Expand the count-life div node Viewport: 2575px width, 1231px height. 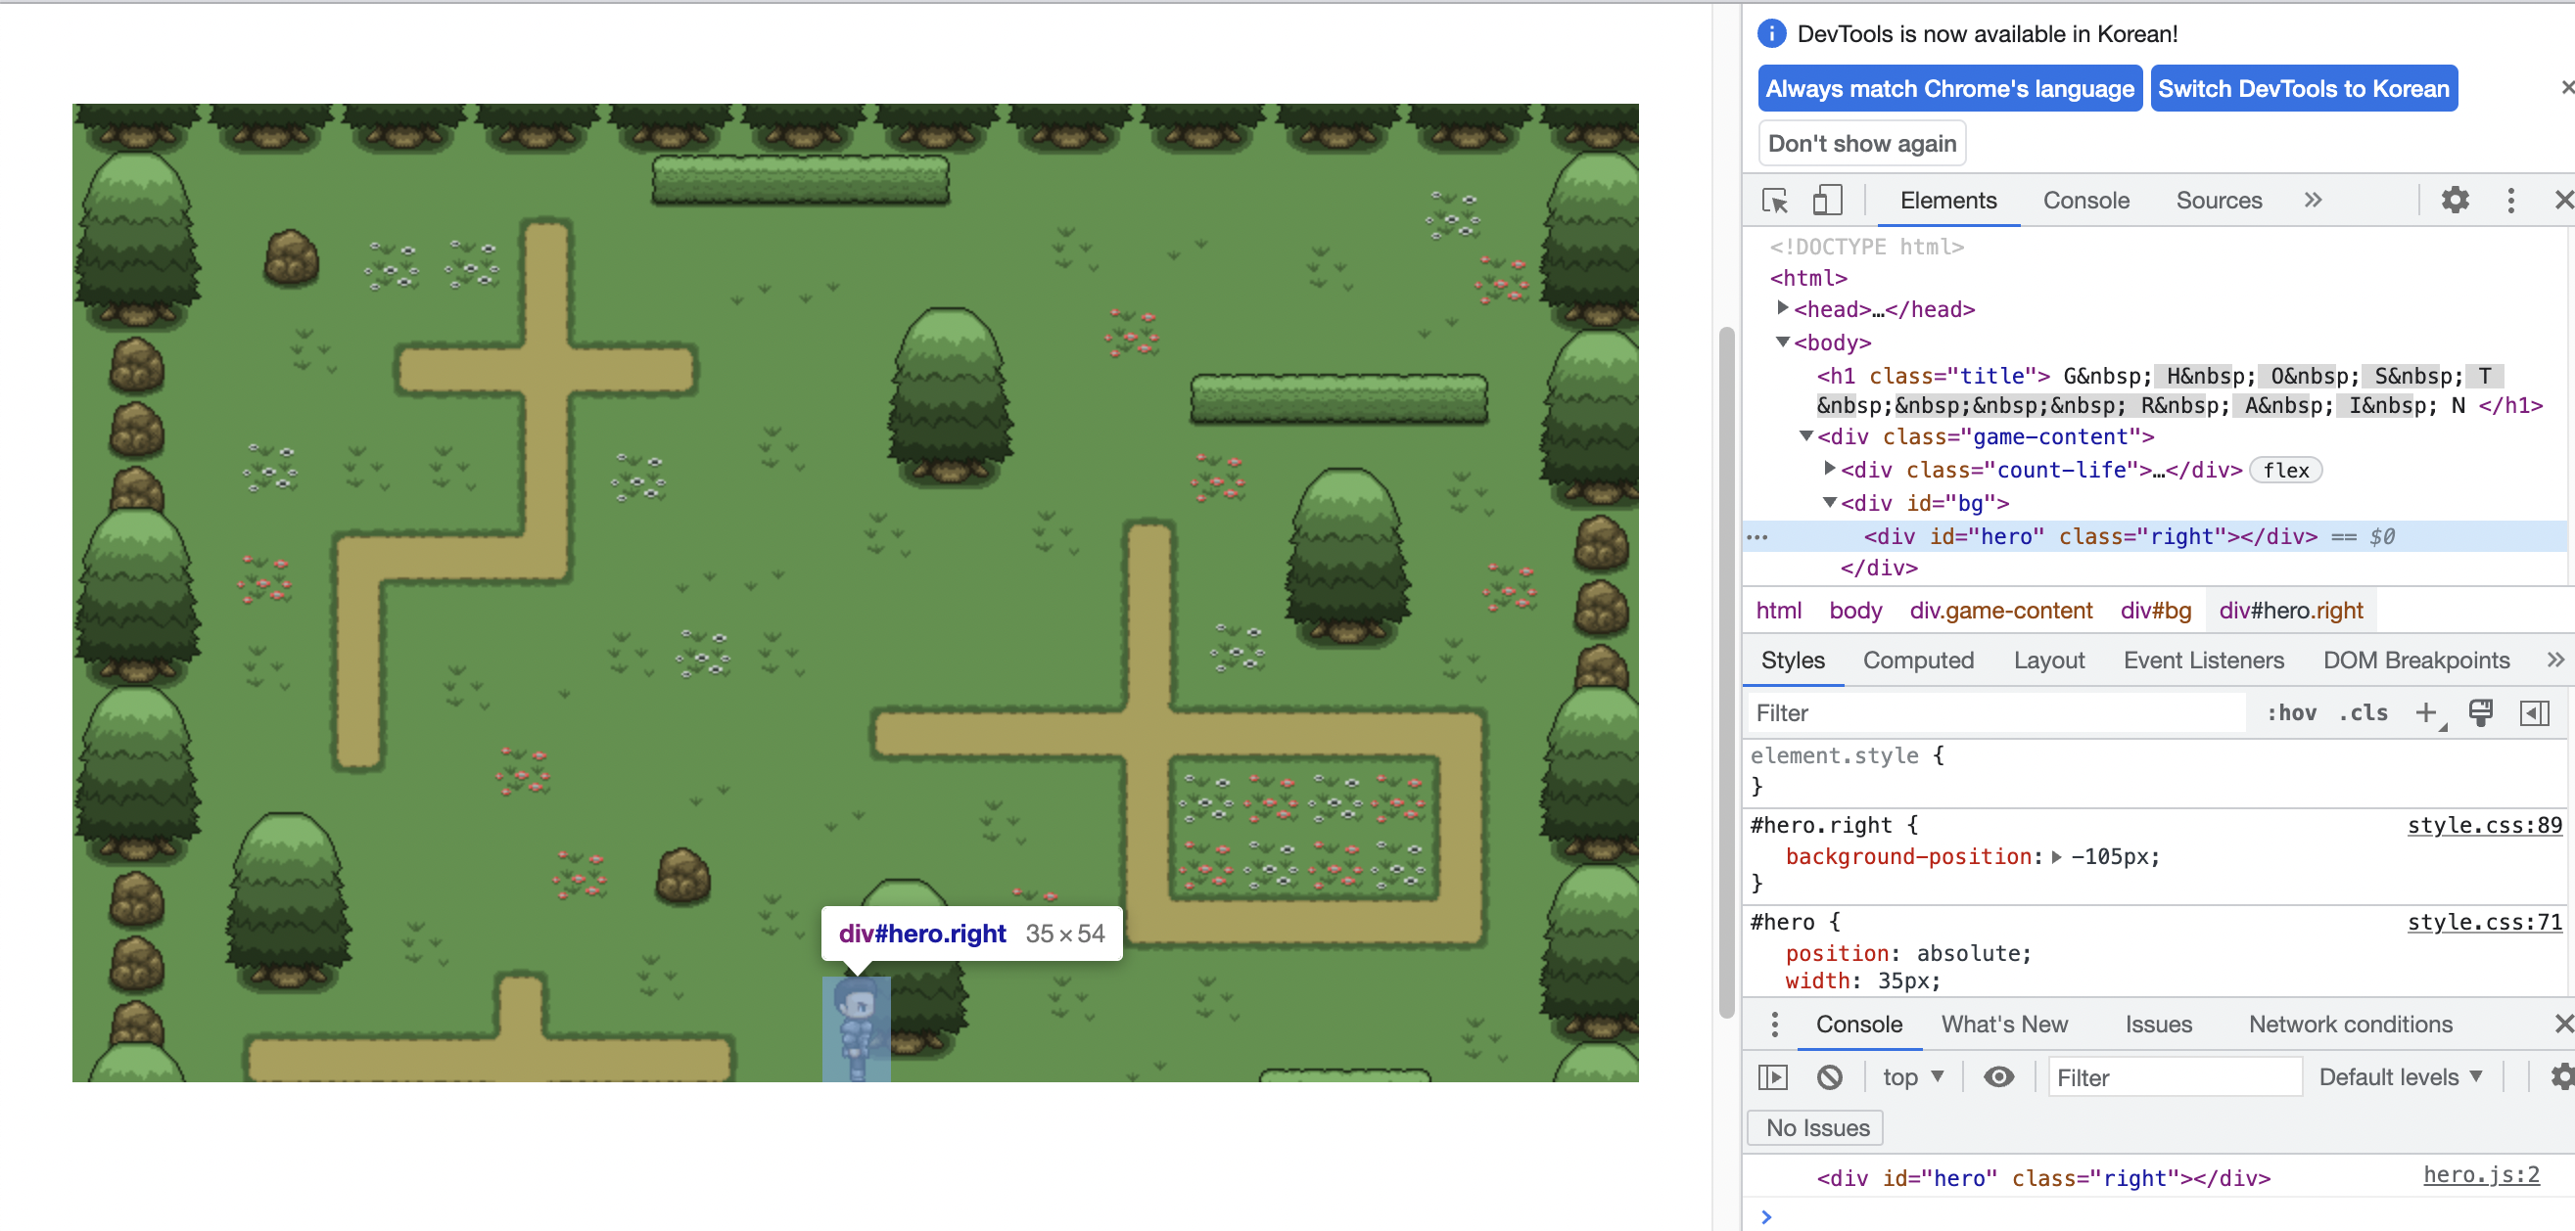point(1829,469)
